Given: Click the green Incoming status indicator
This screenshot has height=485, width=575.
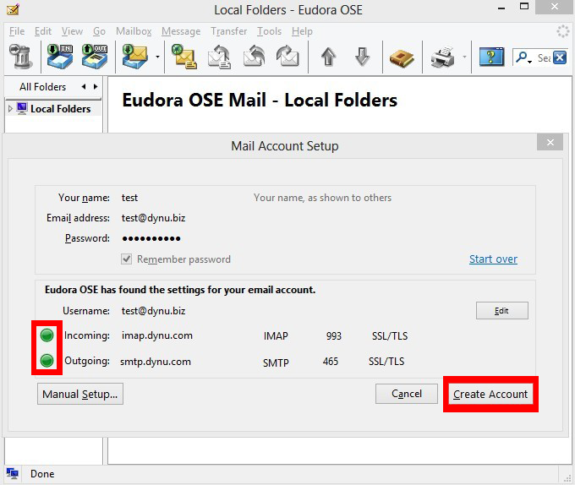Looking at the screenshot, I should [47, 335].
